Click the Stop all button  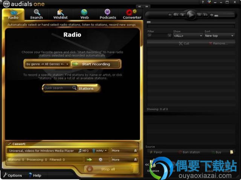tap(108, 169)
